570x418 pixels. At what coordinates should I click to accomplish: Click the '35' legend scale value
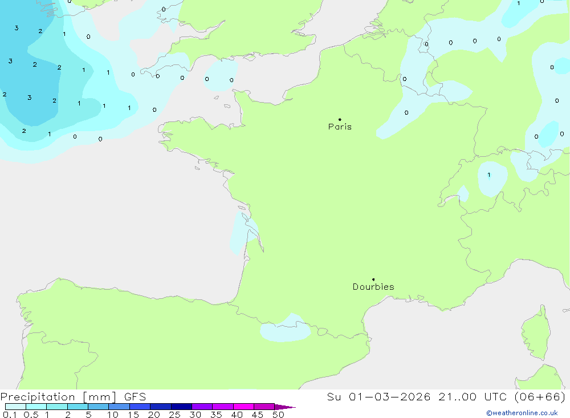[216, 415]
